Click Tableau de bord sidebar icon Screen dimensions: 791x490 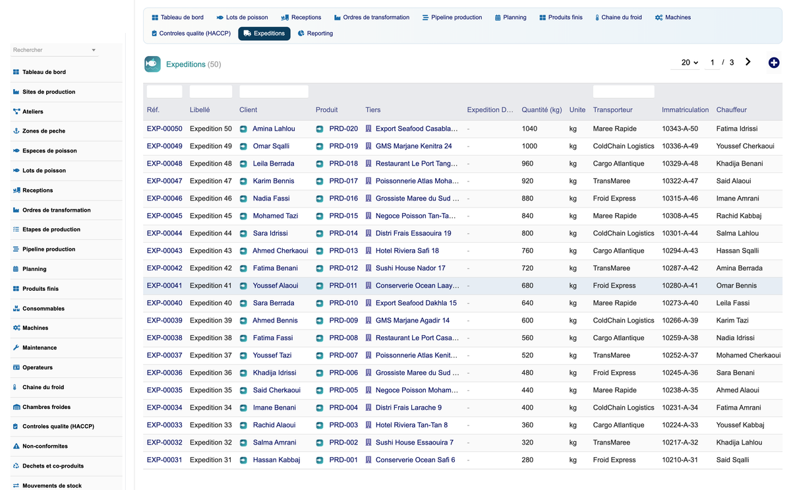(x=16, y=72)
